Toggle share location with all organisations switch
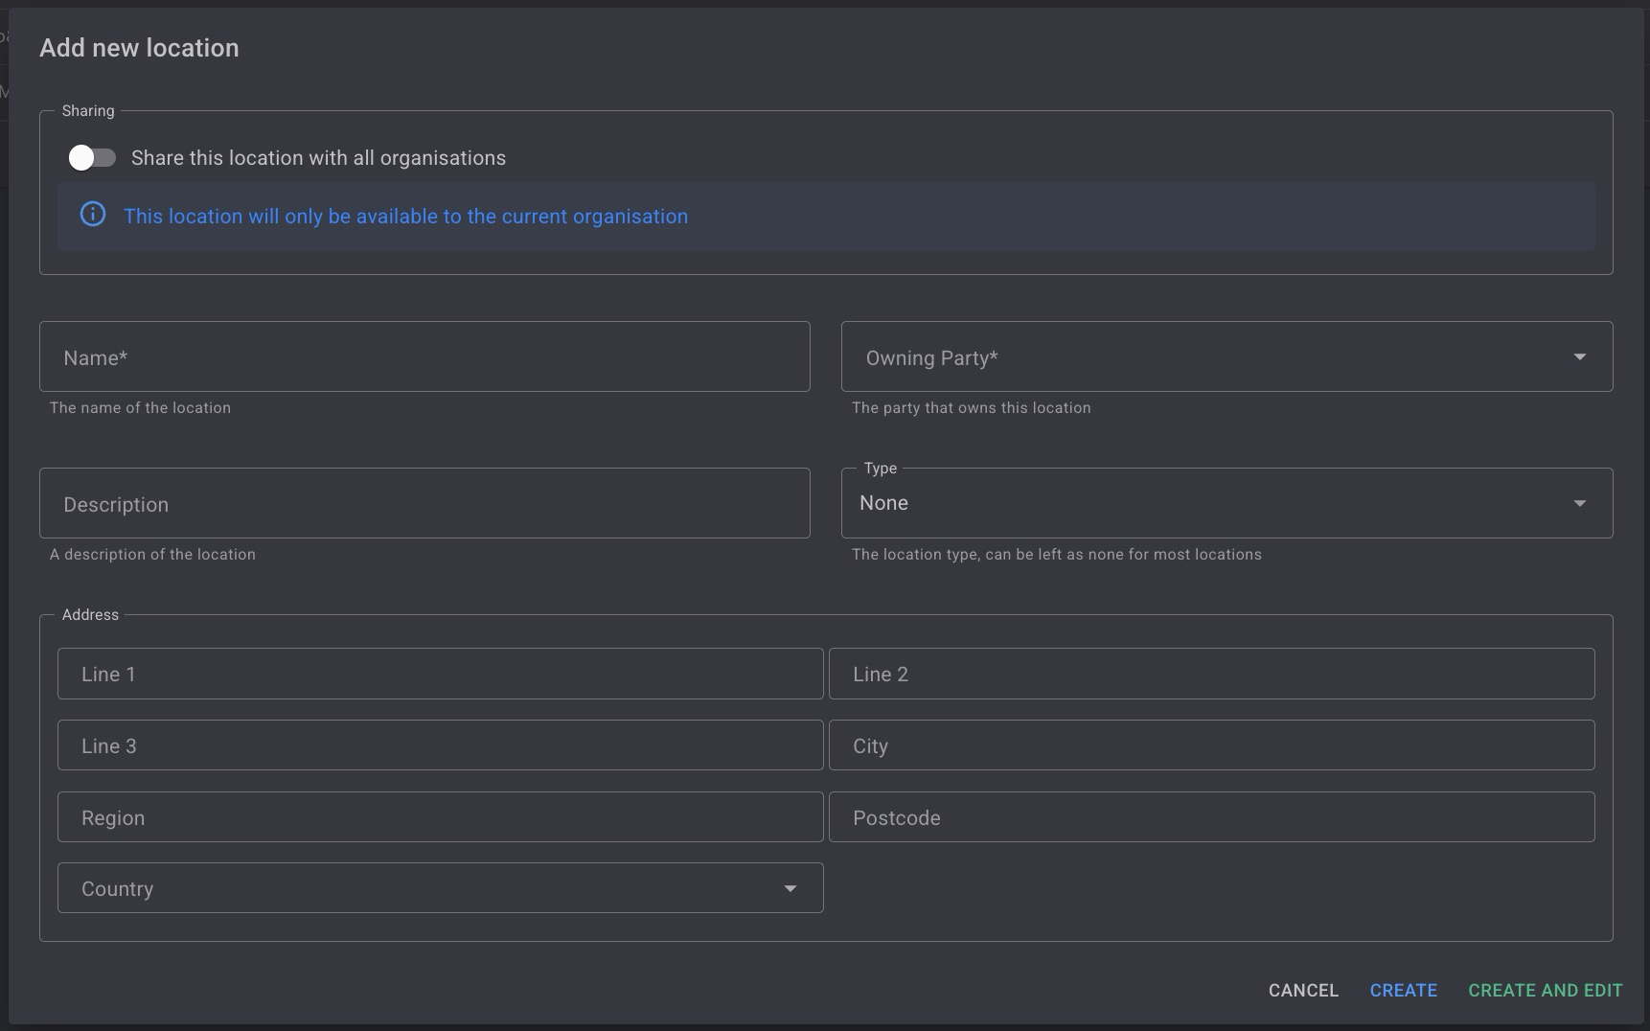The height and width of the screenshot is (1031, 1650). [x=92, y=158]
